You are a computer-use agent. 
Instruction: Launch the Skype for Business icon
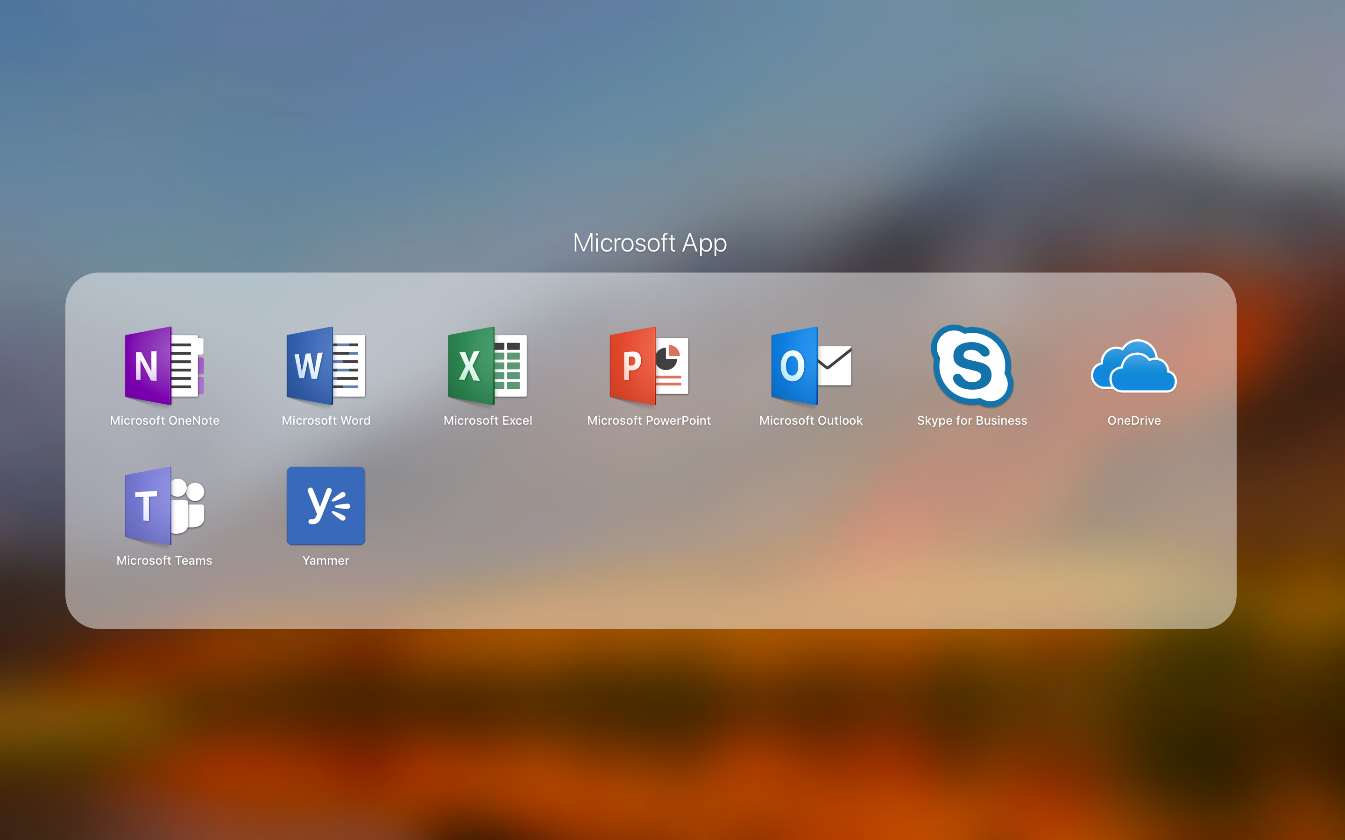pos(972,365)
